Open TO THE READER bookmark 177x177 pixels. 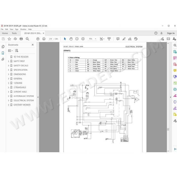point(21,57)
